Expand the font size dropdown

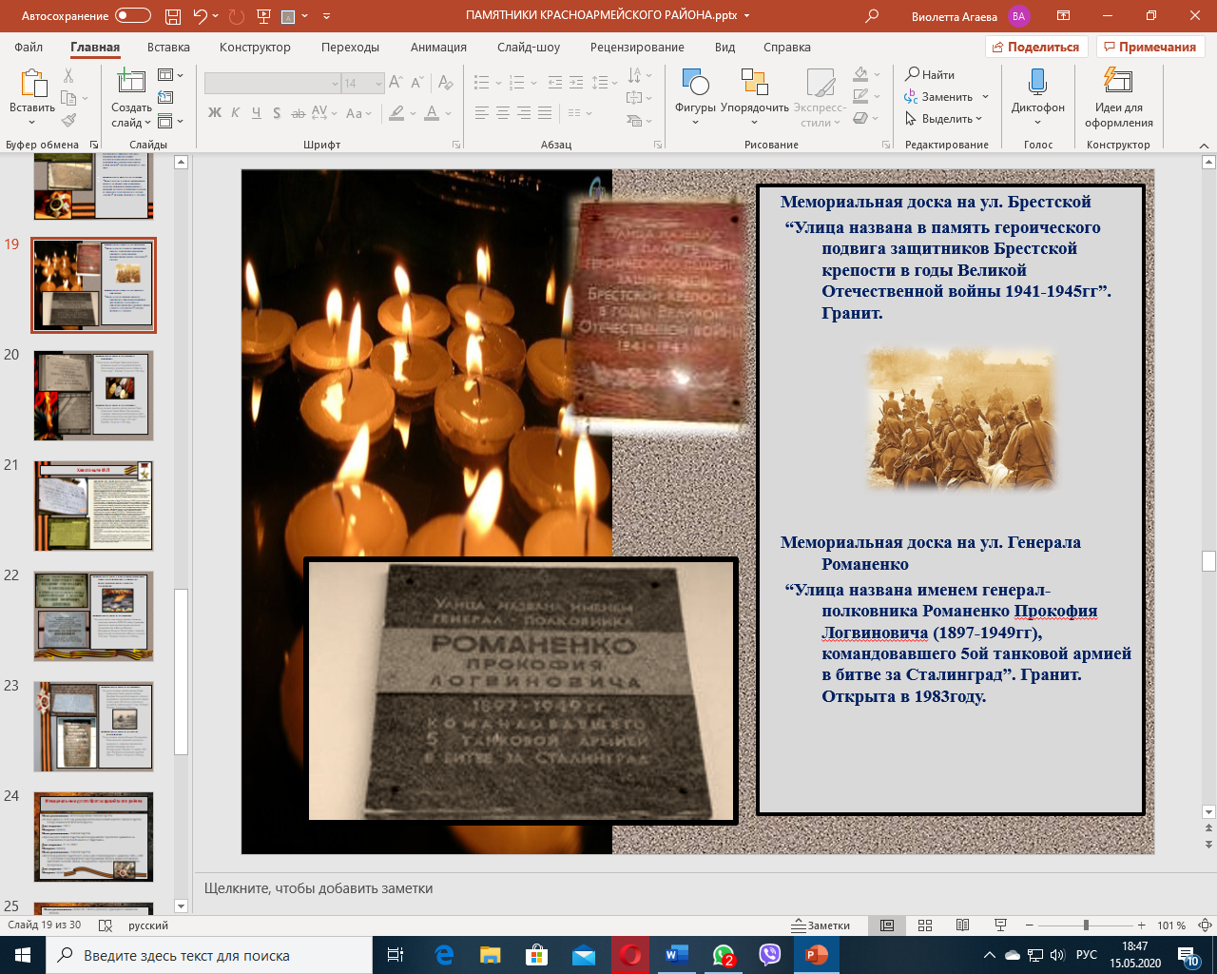click(x=378, y=84)
